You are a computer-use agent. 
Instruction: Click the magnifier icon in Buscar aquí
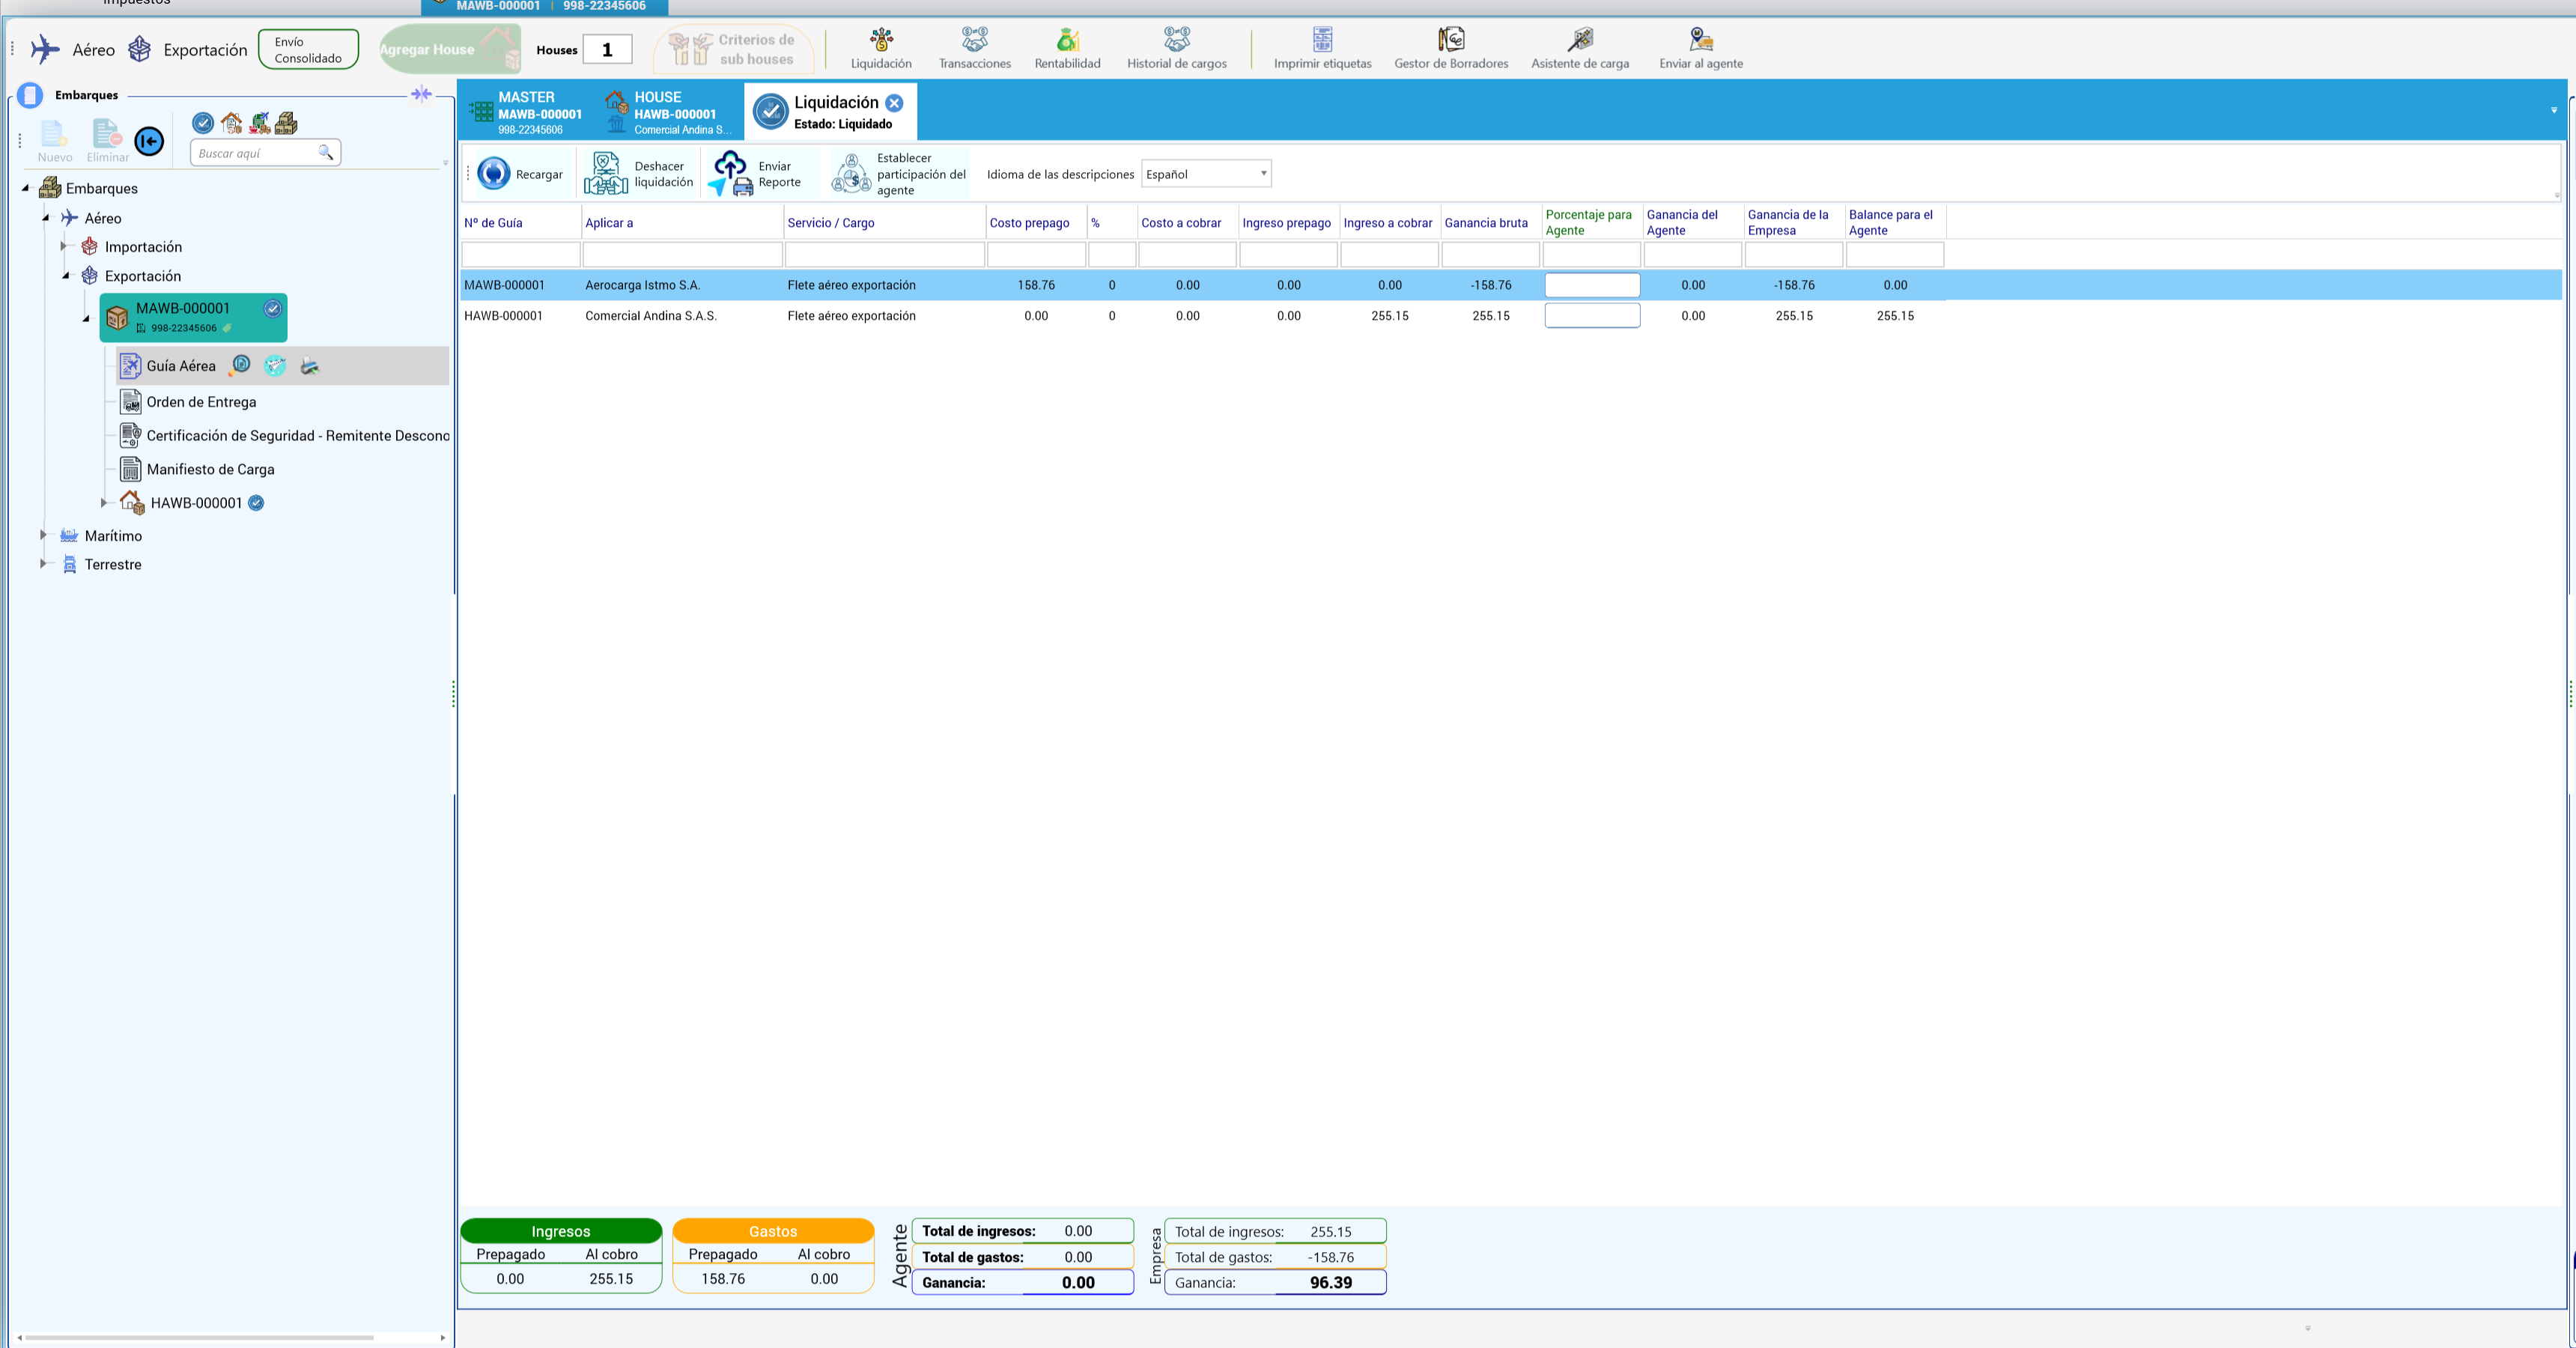point(325,153)
